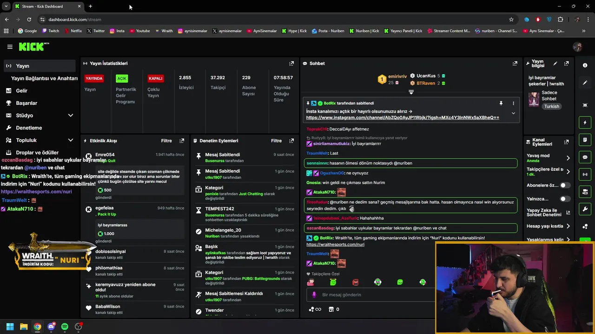Click the pencil icon in the right sidebar
Screen dimensions: 595x334
(585, 83)
